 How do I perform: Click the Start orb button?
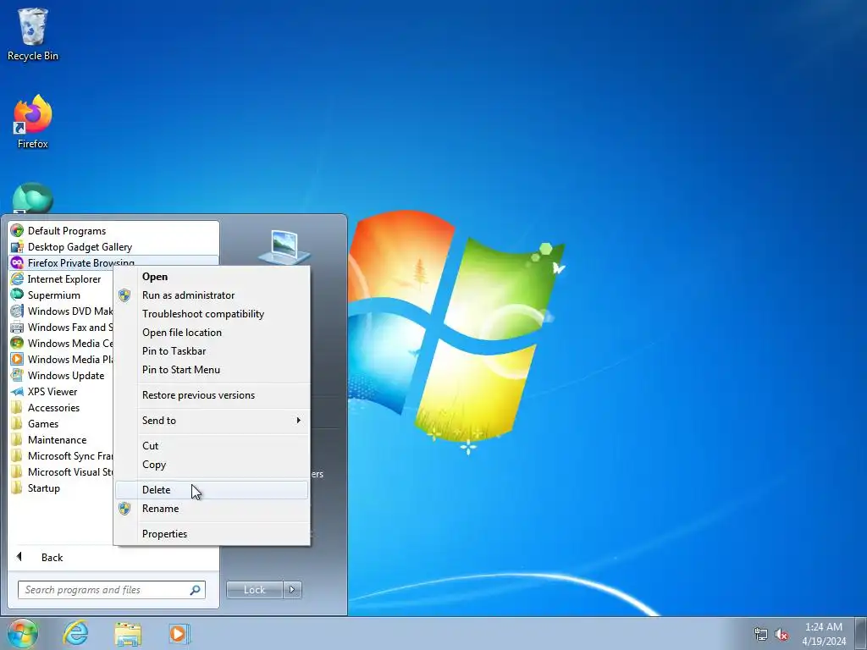23,633
